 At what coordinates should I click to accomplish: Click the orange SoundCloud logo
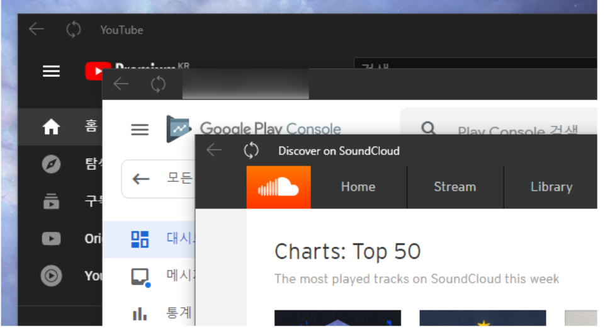(x=279, y=187)
